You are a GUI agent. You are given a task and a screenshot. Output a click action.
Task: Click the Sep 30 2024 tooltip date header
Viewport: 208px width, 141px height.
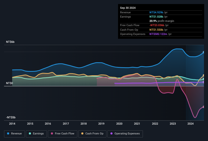point(128,8)
